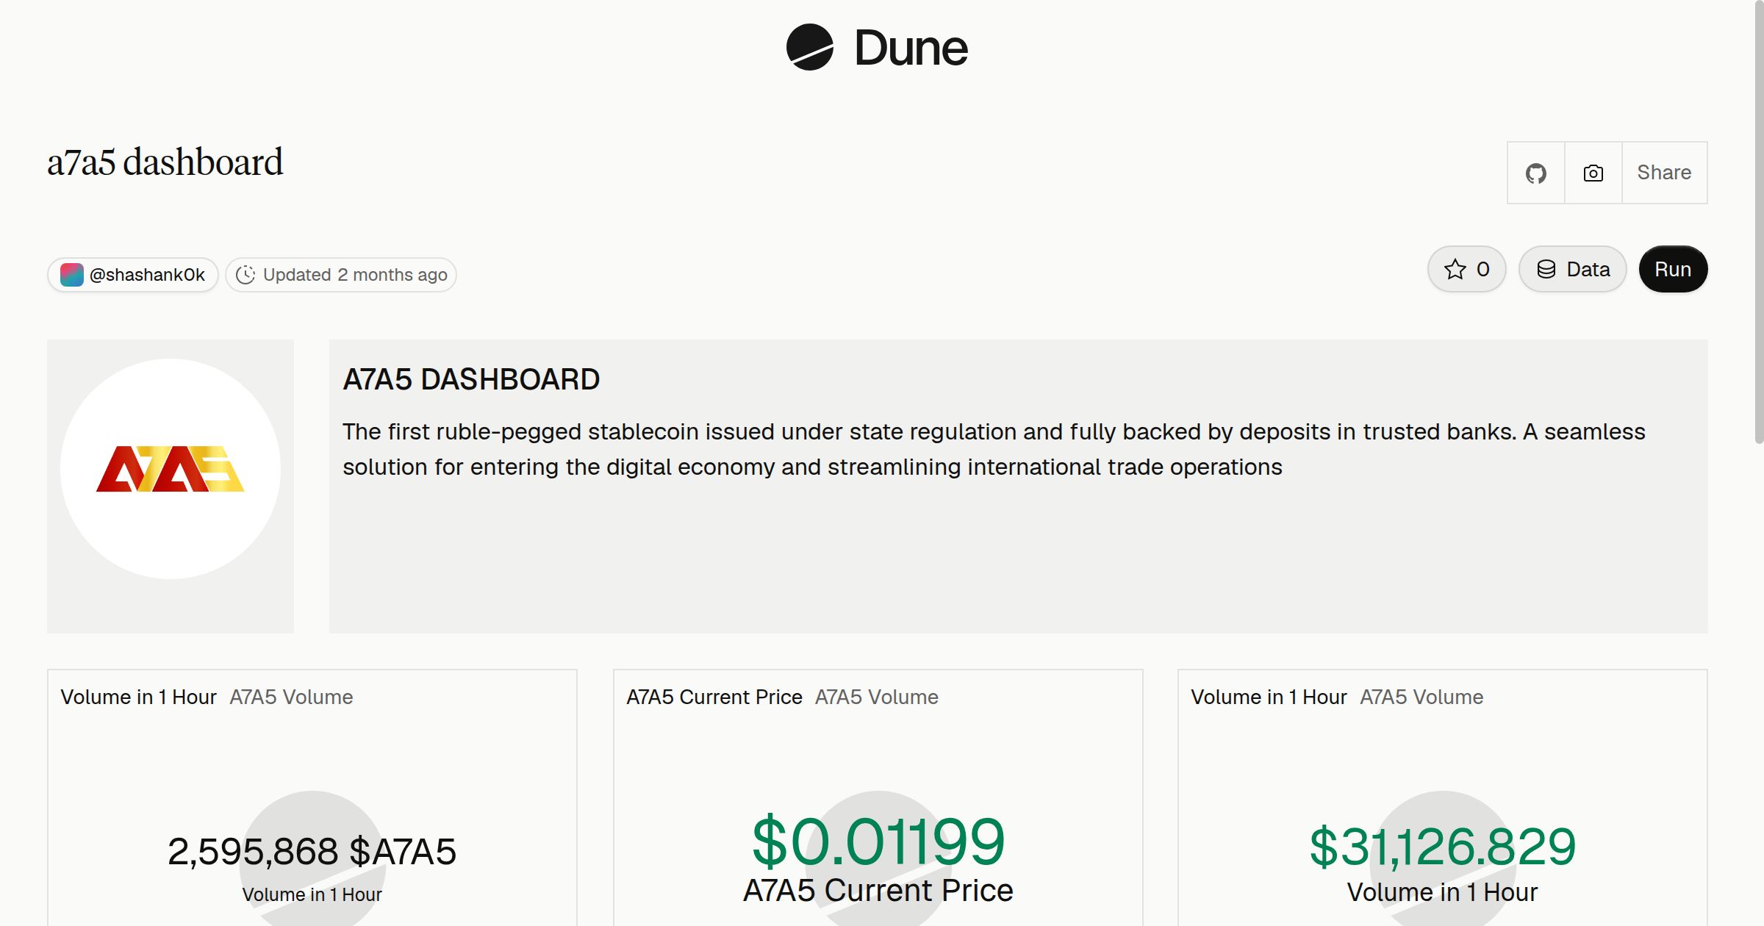
Task: Take a dashboard screenshot with camera icon
Action: 1593,173
